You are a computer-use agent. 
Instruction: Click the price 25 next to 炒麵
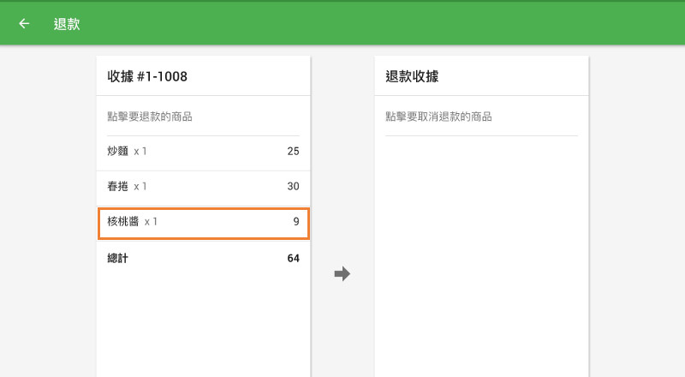pos(293,152)
